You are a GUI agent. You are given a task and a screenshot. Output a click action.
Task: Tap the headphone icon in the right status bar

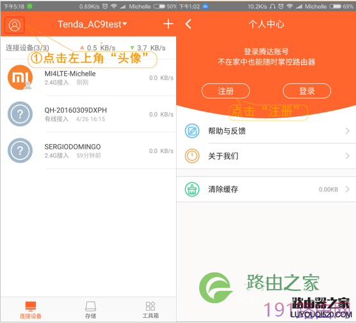(x=273, y=6)
